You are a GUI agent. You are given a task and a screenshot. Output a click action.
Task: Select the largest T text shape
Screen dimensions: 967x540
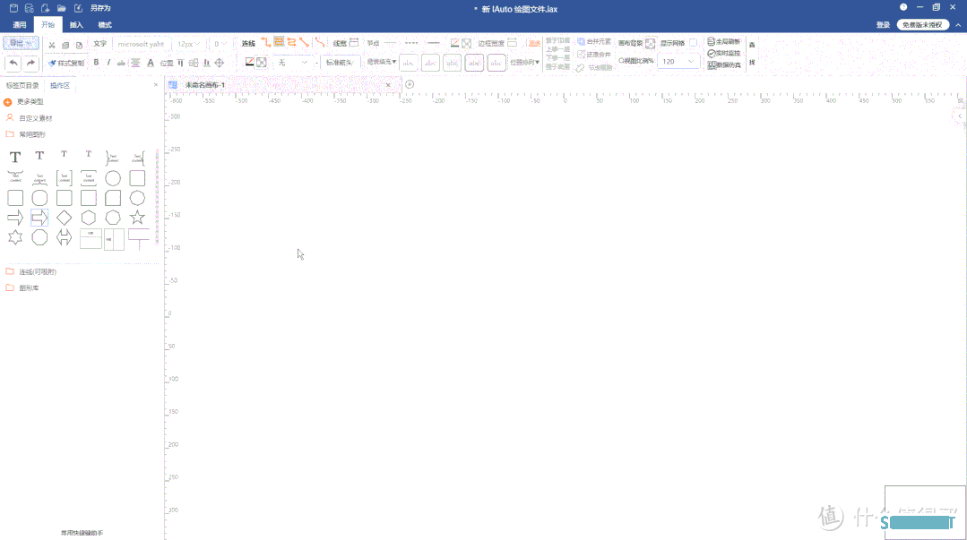[x=15, y=158]
